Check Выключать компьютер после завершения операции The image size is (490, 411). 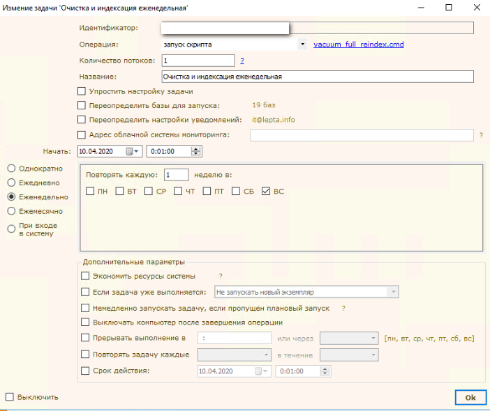click(x=85, y=322)
